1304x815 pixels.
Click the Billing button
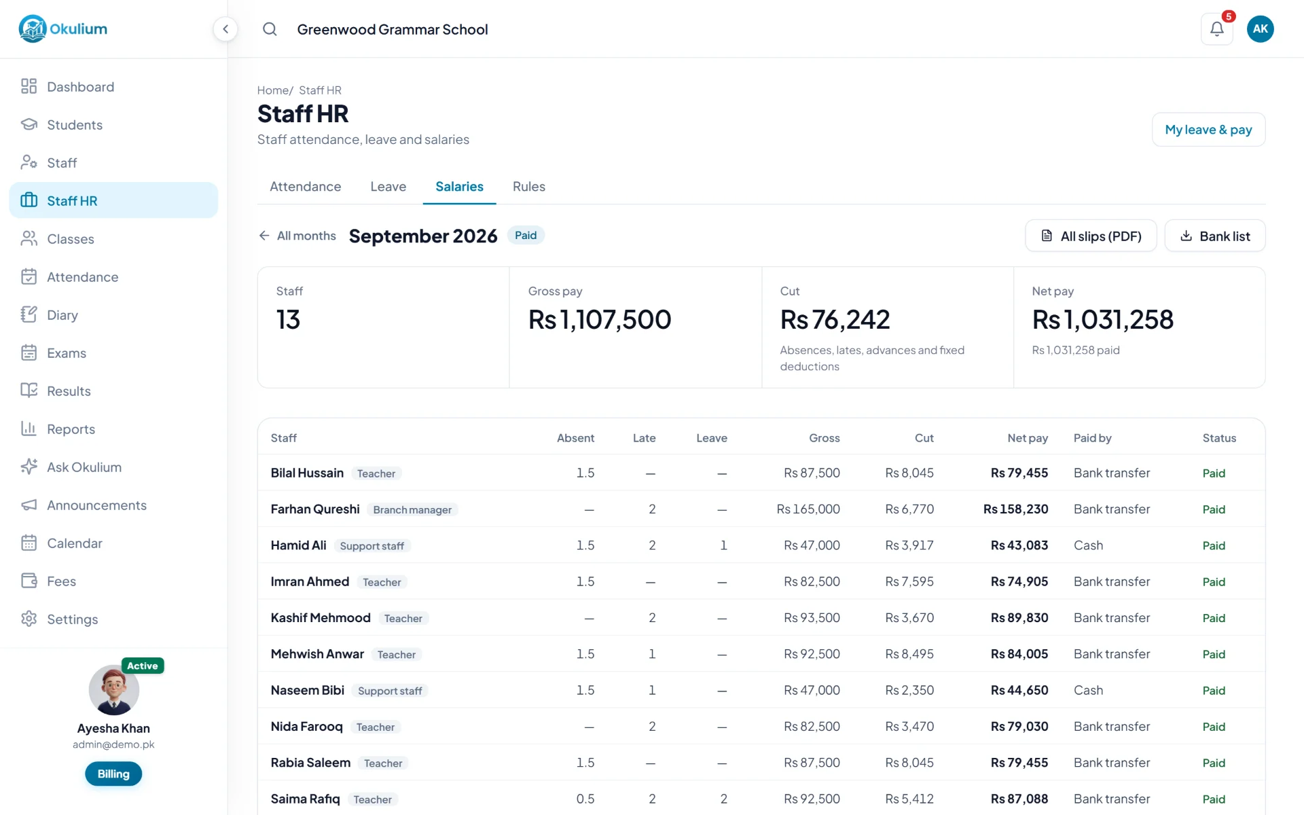point(113,774)
